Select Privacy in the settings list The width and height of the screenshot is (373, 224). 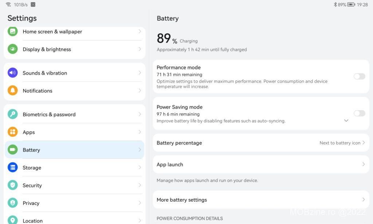tap(31, 203)
